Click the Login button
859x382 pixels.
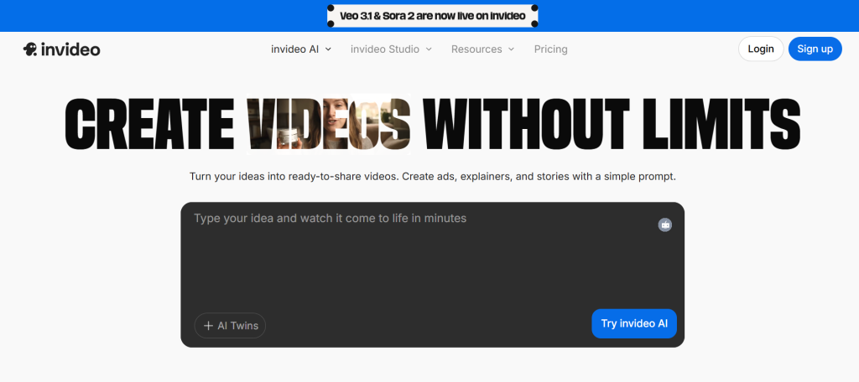(761, 49)
